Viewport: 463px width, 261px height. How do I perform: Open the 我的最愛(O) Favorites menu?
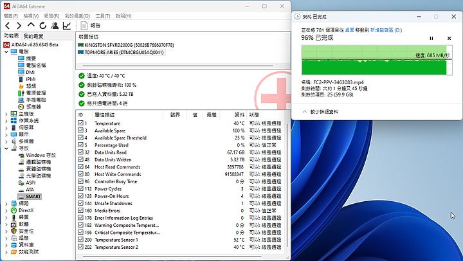[77, 16]
